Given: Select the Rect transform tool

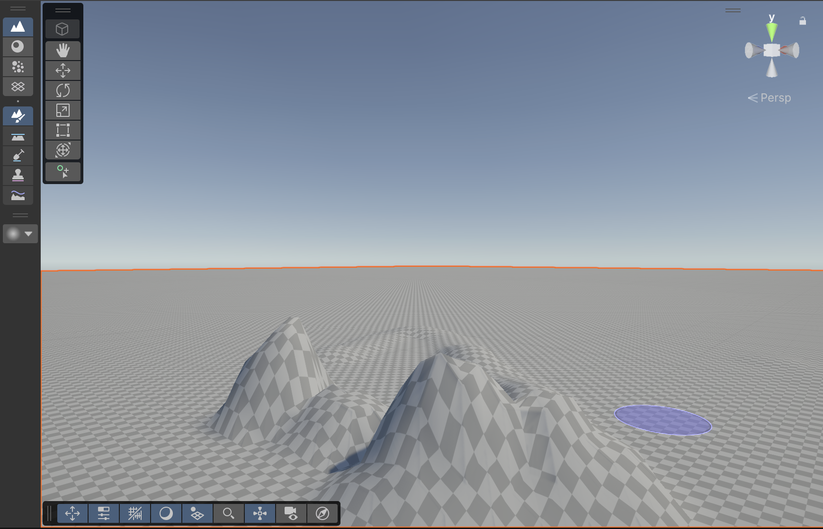Looking at the screenshot, I should coord(63,130).
